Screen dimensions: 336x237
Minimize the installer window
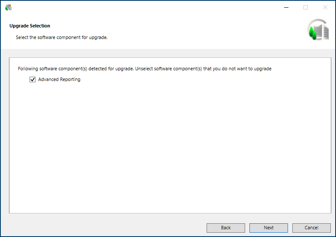point(286,7)
